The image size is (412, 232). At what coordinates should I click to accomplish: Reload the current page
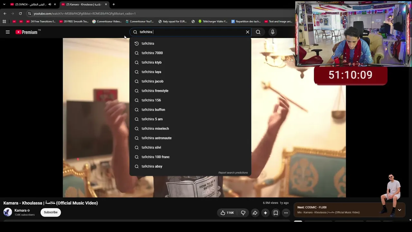[x=20, y=14]
